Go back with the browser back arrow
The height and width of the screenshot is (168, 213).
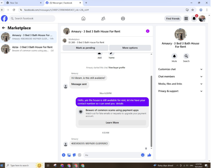point(2,10)
